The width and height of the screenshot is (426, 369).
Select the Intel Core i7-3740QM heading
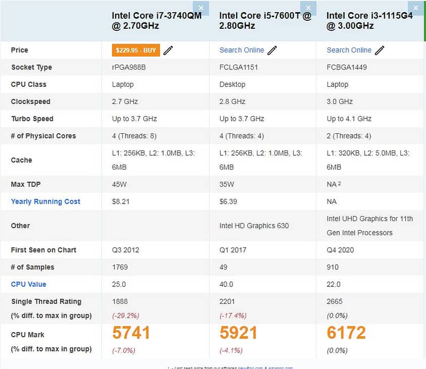158,21
